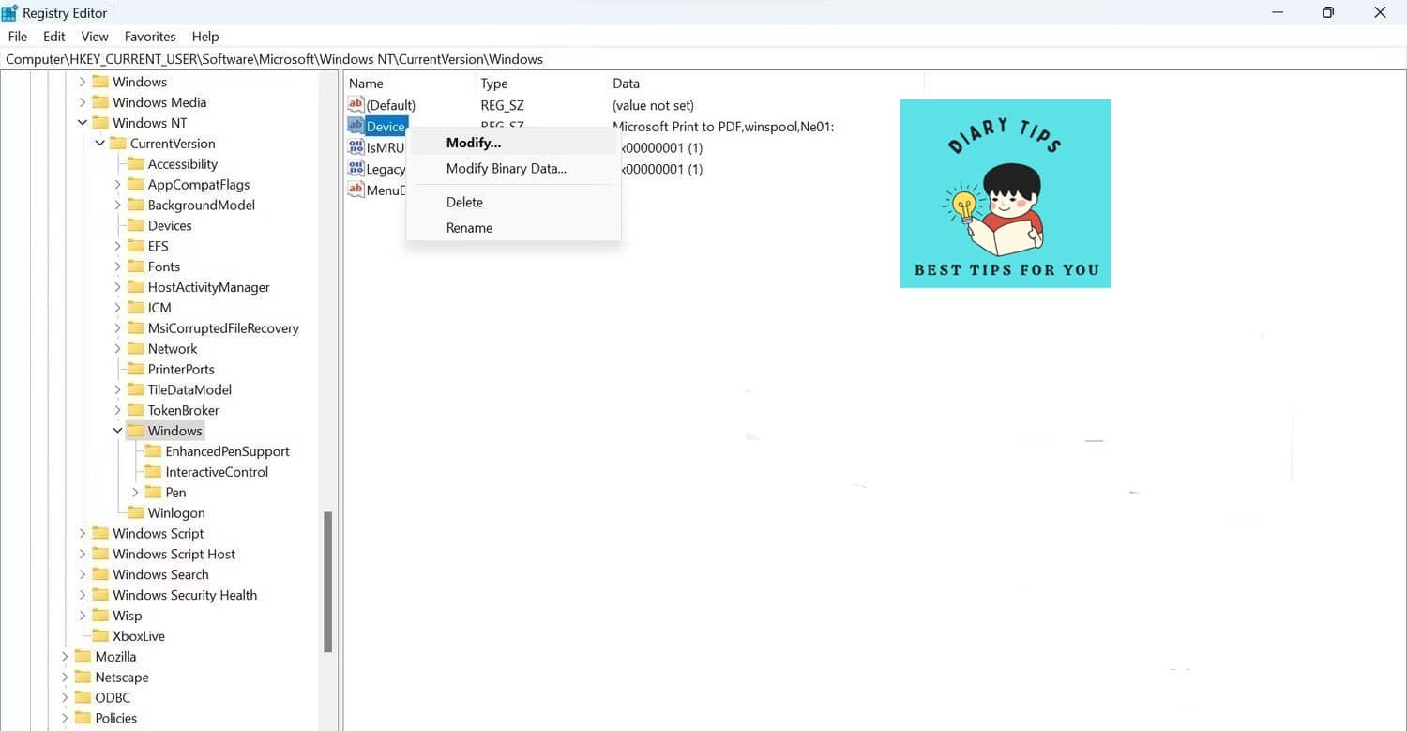Image resolution: width=1407 pixels, height=731 pixels.
Task: Click the tree pane vertical scrollbar thumb
Action: pyautogui.click(x=327, y=582)
